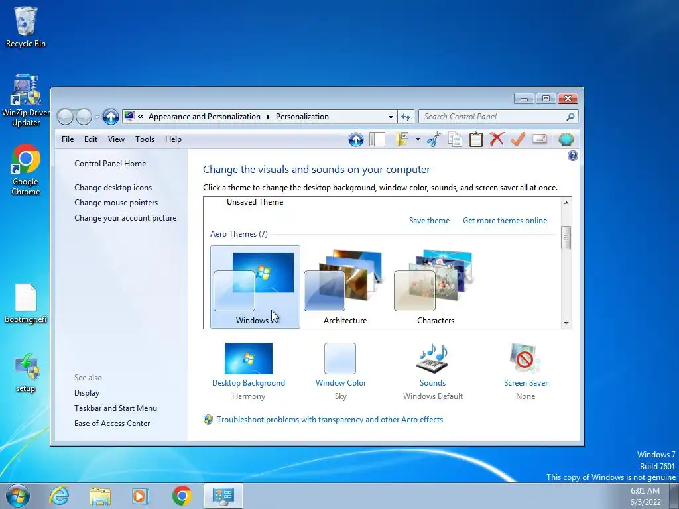The width and height of the screenshot is (679, 509).
Task: Open the Display link under See also
Action: pyautogui.click(x=87, y=393)
